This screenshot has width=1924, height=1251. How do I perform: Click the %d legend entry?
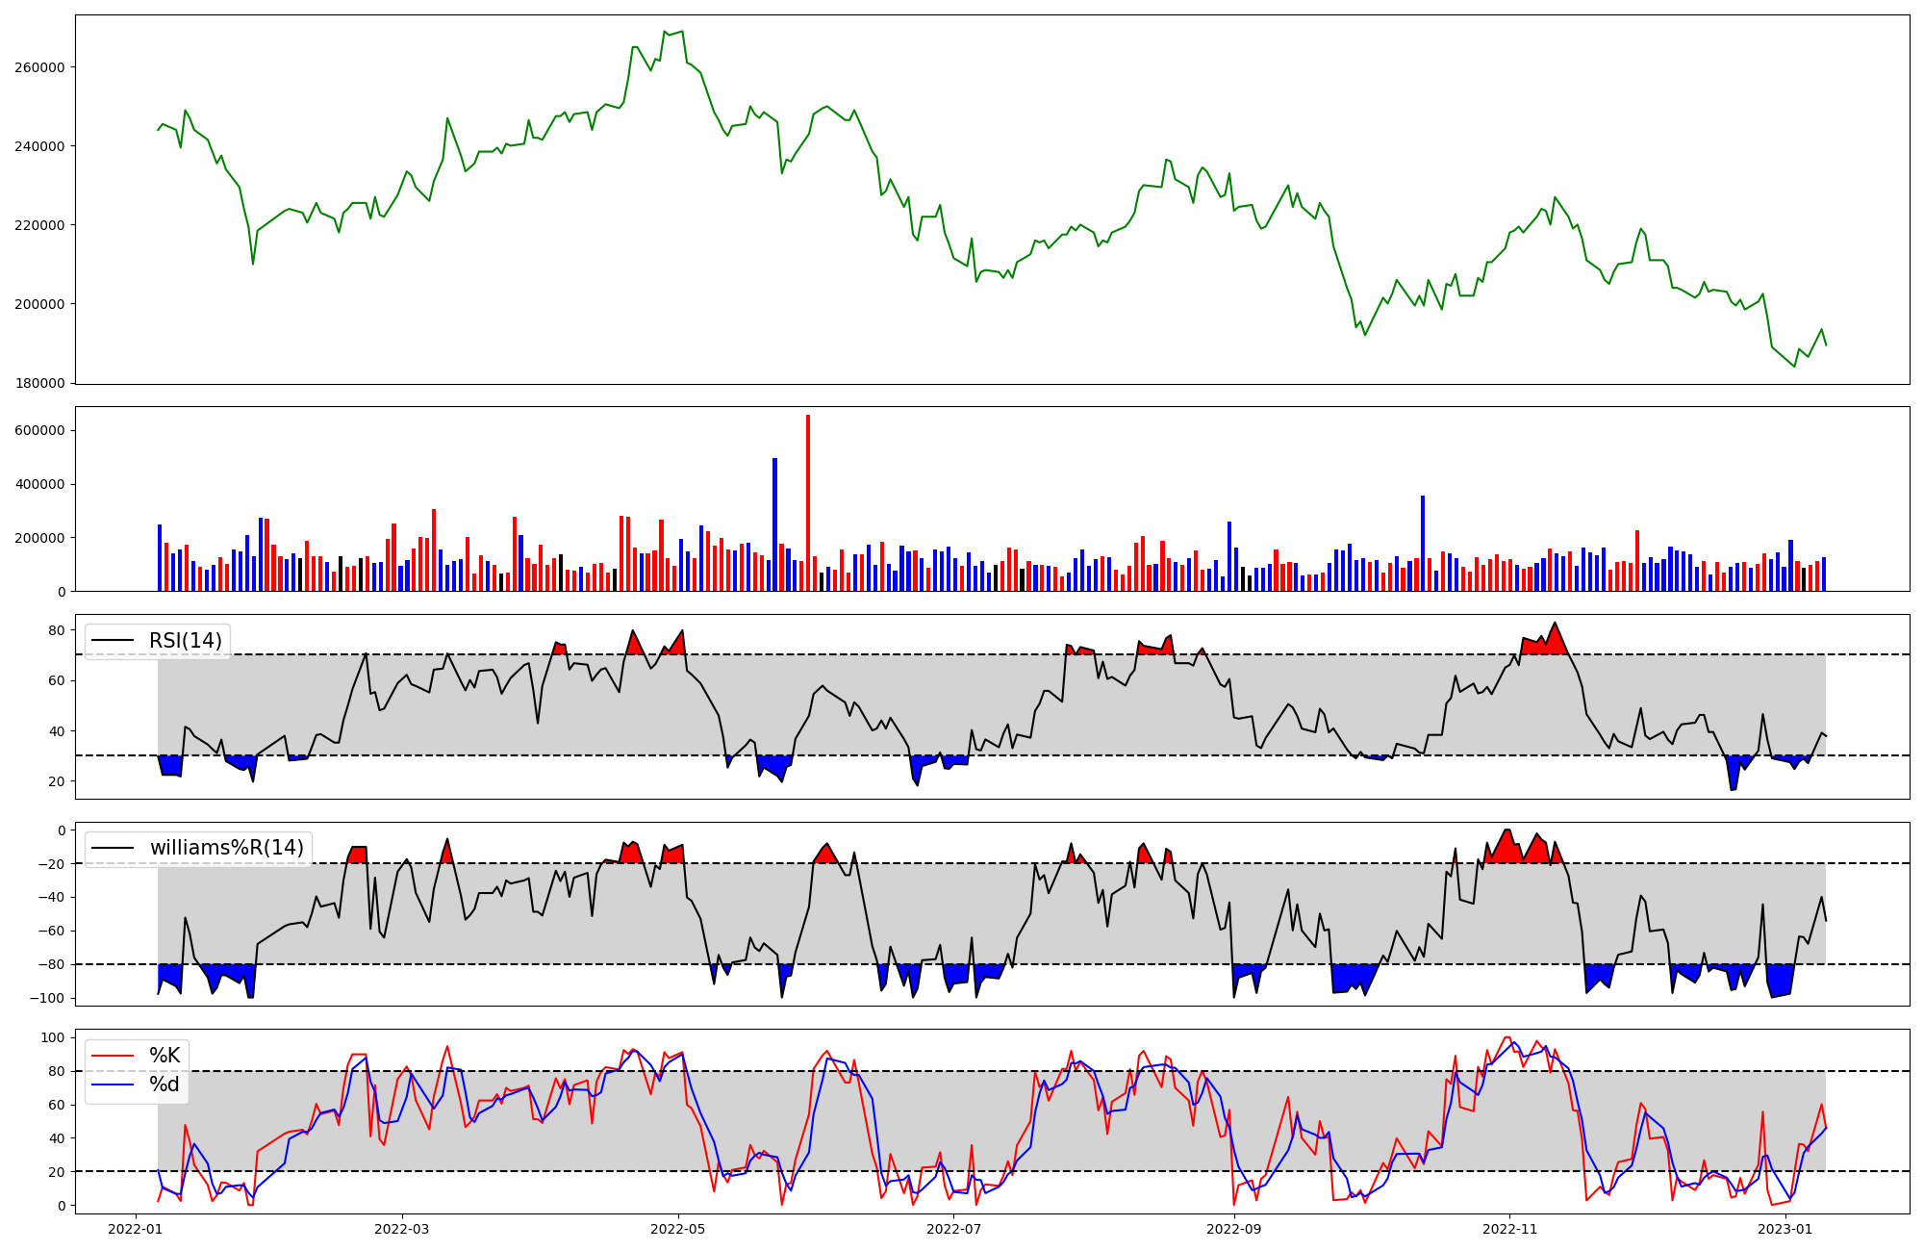click(165, 1085)
